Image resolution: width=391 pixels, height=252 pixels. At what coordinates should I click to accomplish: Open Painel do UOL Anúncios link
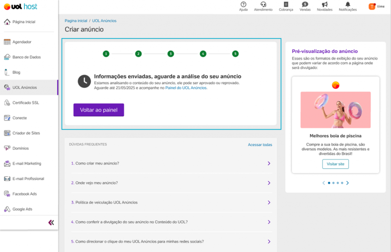click(186, 88)
